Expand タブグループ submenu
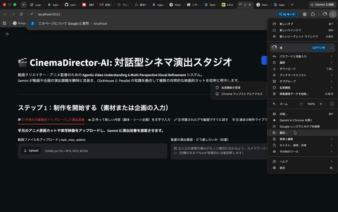Screen dimensions: 338x212 click(302, 81)
